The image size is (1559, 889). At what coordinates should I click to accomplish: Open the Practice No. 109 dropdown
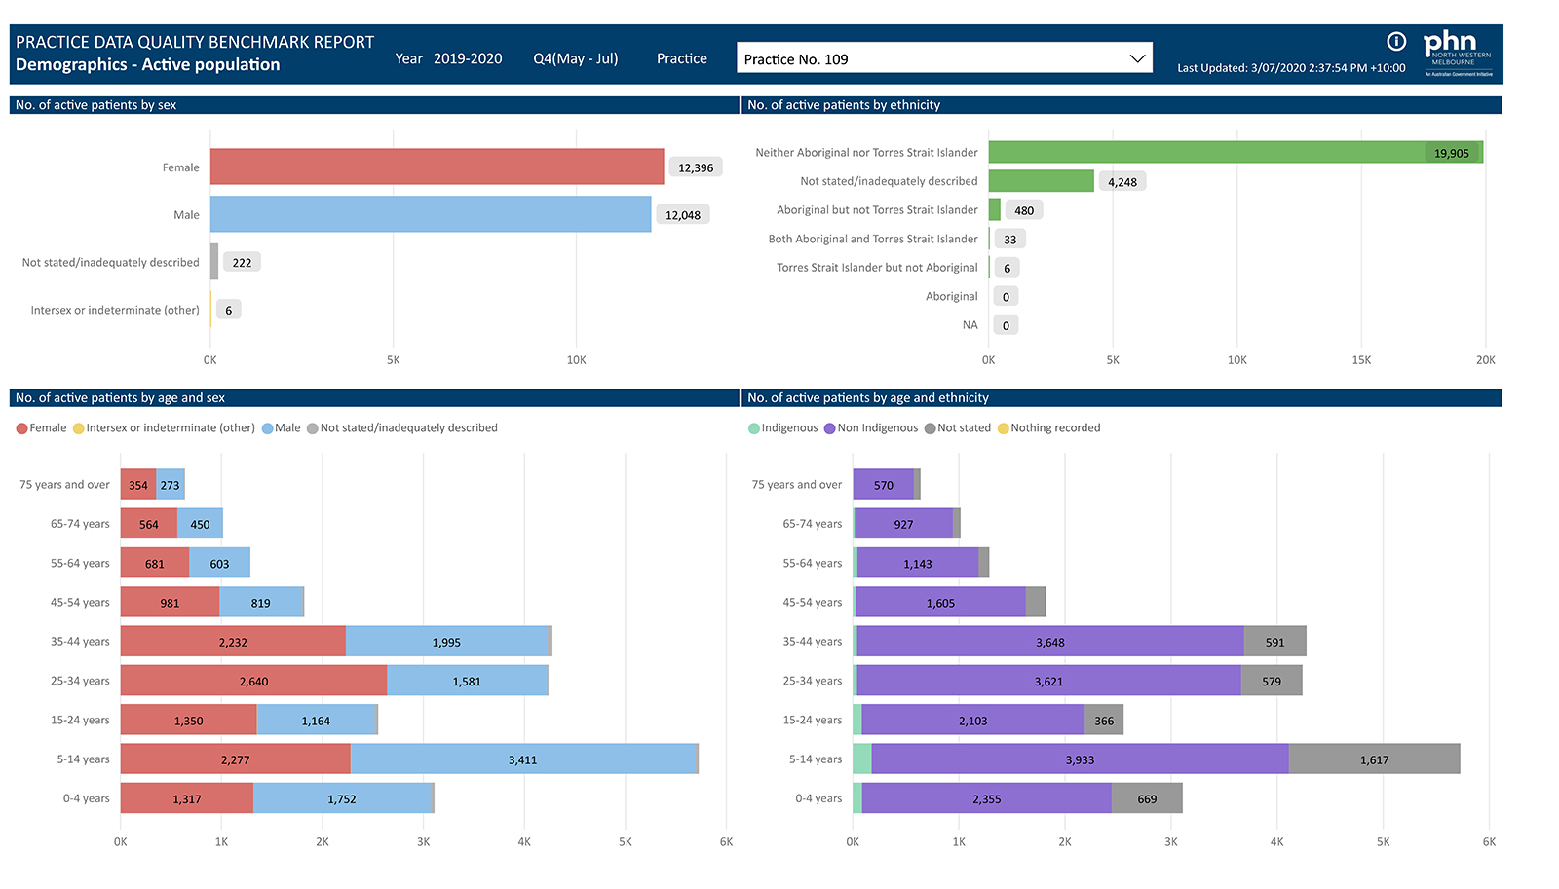(943, 58)
